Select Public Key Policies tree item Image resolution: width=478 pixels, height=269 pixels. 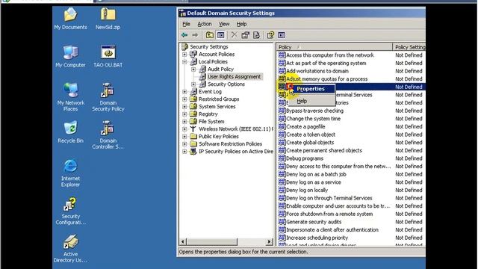(x=219, y=136)
